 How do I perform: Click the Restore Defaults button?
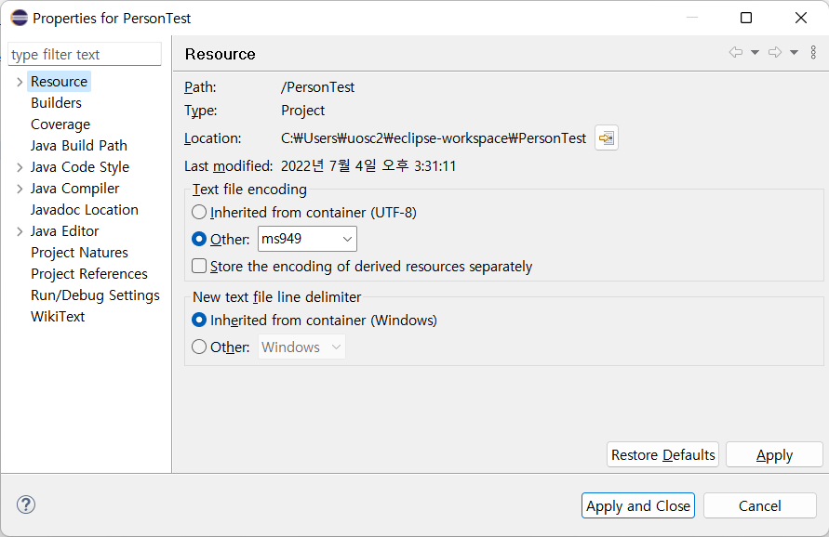(663, 454)
